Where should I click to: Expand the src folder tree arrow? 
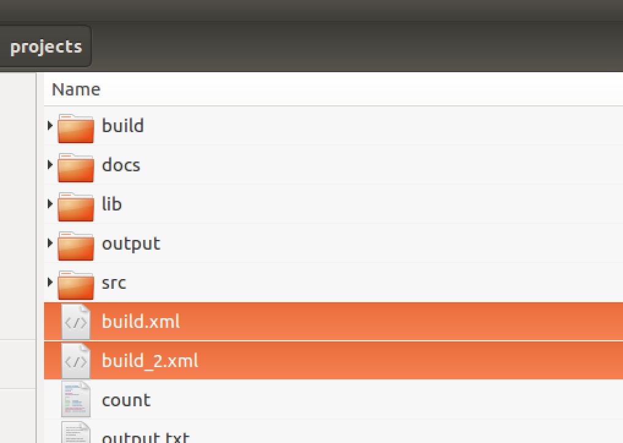pyautogui.click(x=50, y=282)
